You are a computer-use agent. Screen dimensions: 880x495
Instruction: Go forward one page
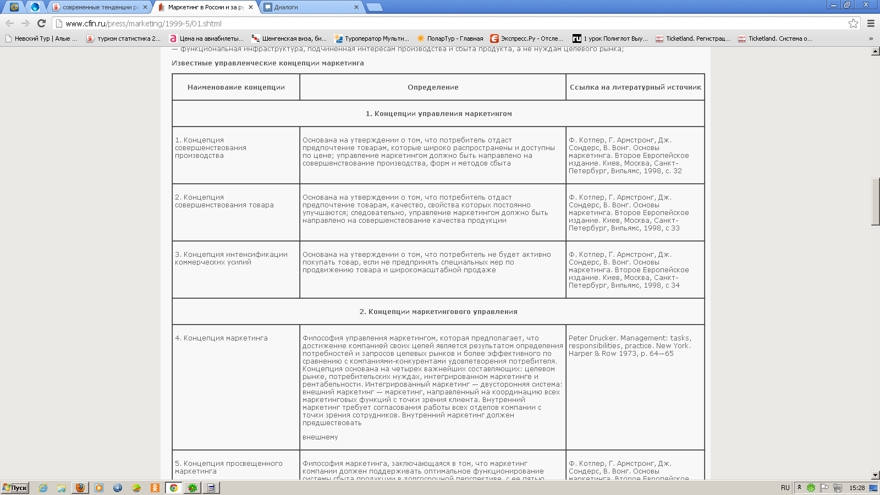25,23
